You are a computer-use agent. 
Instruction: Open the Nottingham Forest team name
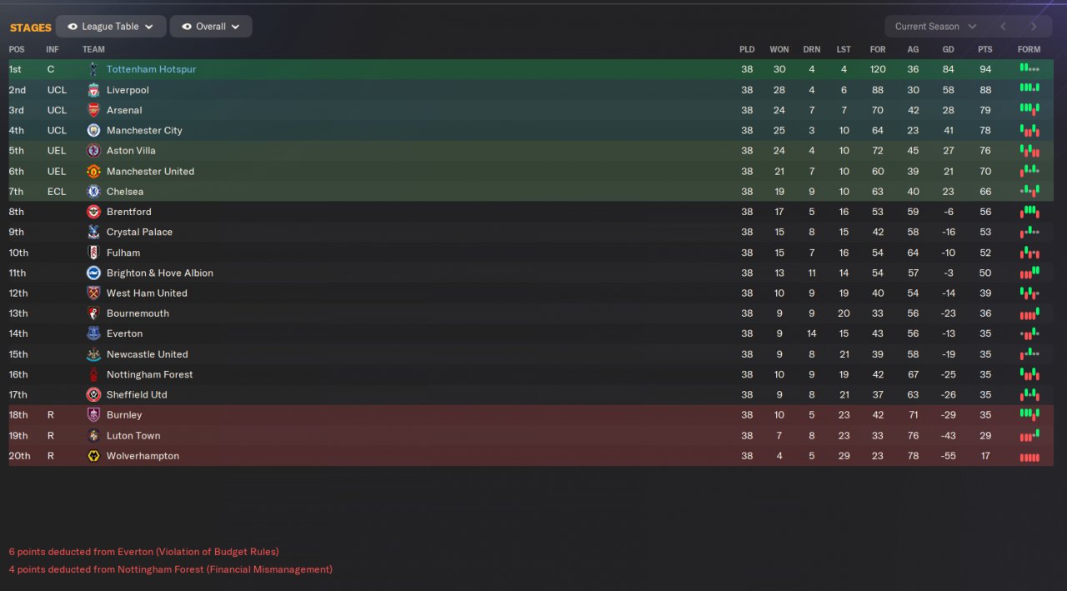(149, 374)
